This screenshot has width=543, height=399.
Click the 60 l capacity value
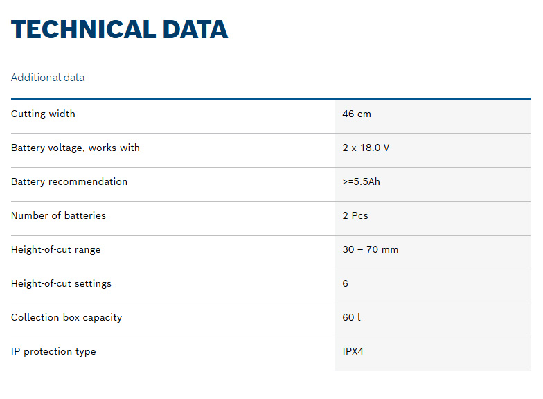tap(351, 317)
